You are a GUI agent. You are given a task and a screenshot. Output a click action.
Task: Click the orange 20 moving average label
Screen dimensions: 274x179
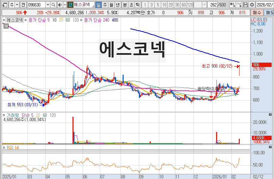coord(61,20)
